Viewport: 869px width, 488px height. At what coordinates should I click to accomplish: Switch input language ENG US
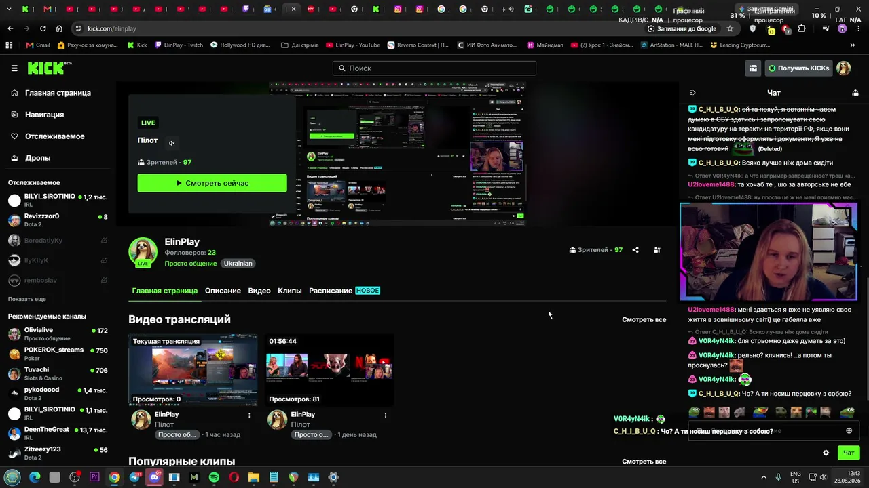pos(795,477)
